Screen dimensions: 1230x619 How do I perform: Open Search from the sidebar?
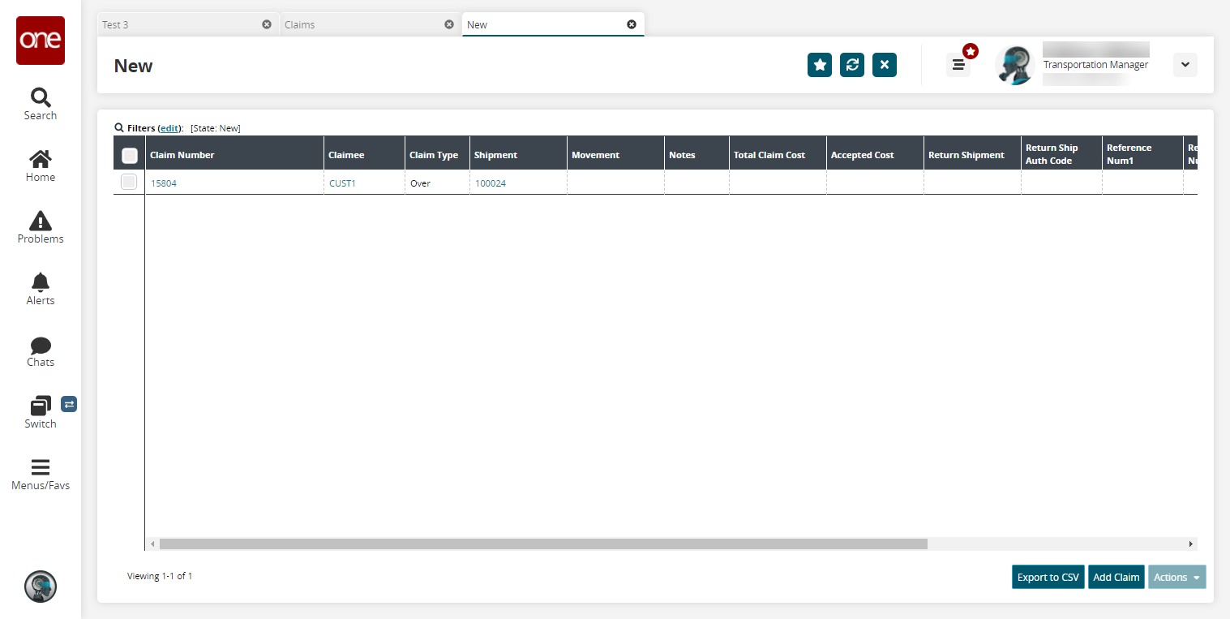point(41,104)
